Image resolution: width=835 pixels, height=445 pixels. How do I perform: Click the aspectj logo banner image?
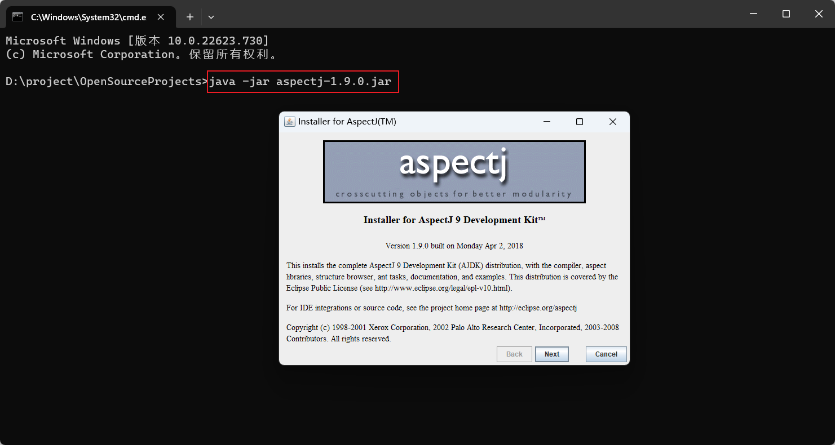(x=454, y=172)
